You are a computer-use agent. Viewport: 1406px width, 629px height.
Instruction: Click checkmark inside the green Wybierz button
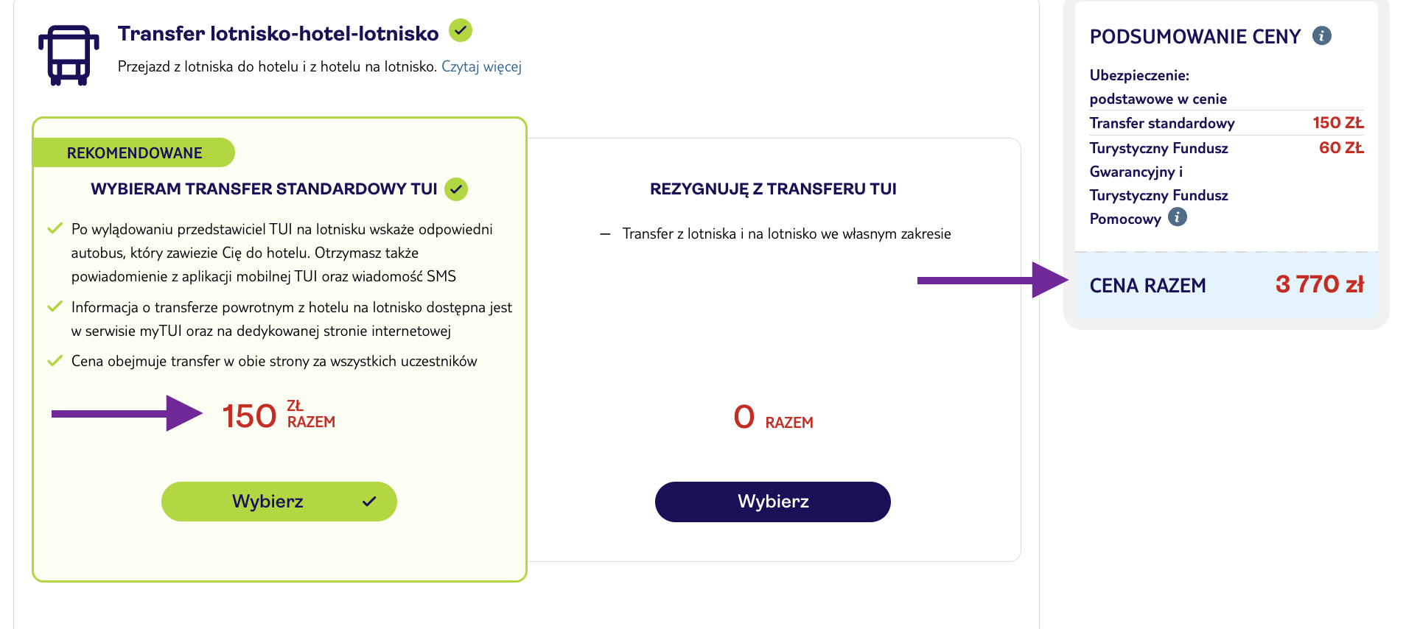pyautogui.click(x=368, y=502)
